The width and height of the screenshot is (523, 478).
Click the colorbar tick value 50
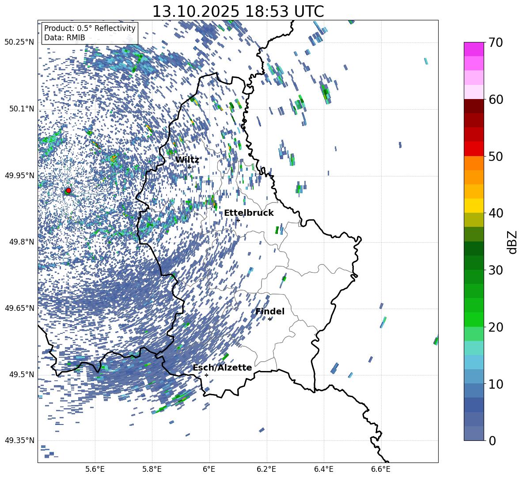click(x=496, y=157)
